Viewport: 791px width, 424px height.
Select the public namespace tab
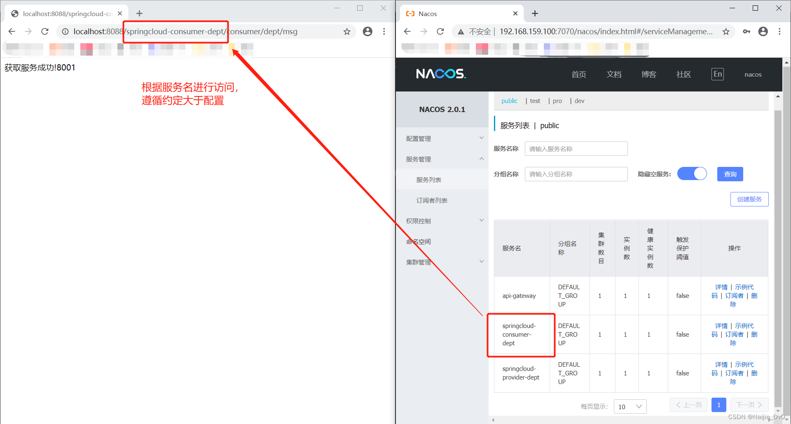click(x=509, y=101)
